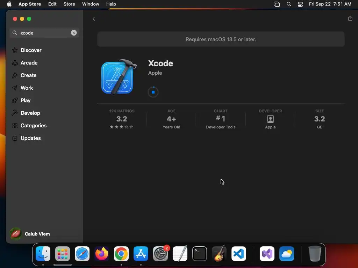Open Launchpad from the Dock

[x=63, y=254]
